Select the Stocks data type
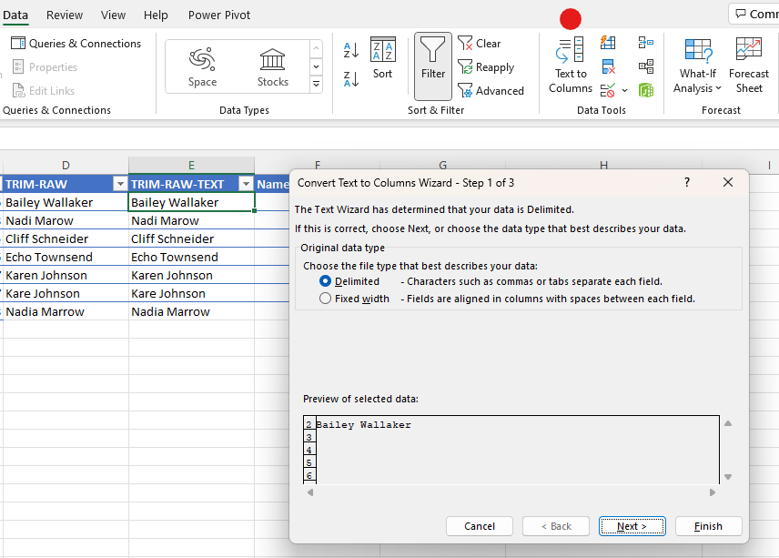 (272, 67)
